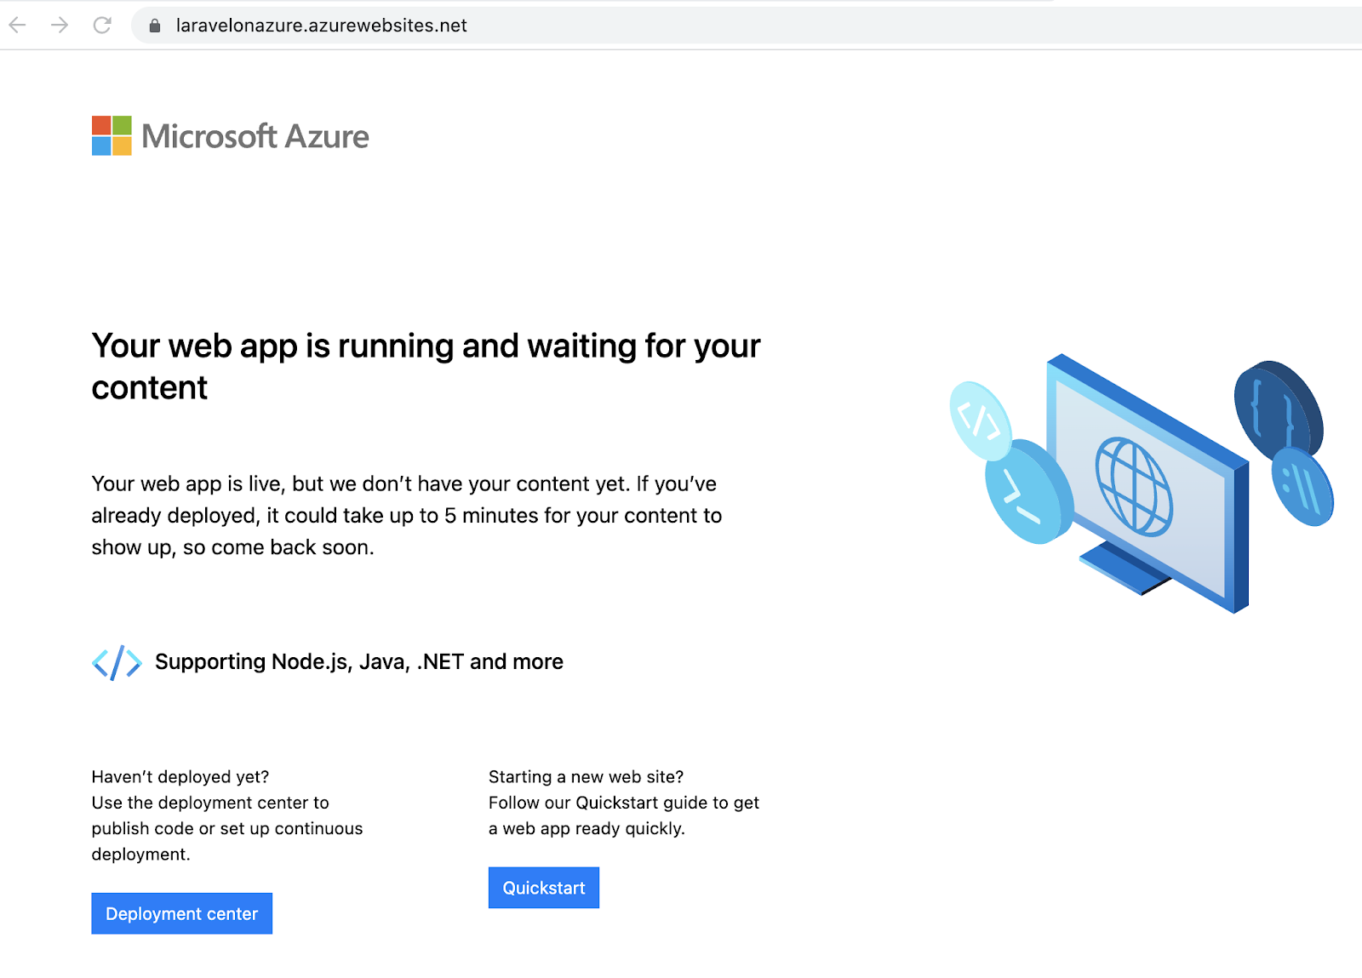This screenshot has width=1362, height=978.
Task: Click the paragraph starting 'Your web app is live'
Action: click(407, 516)
